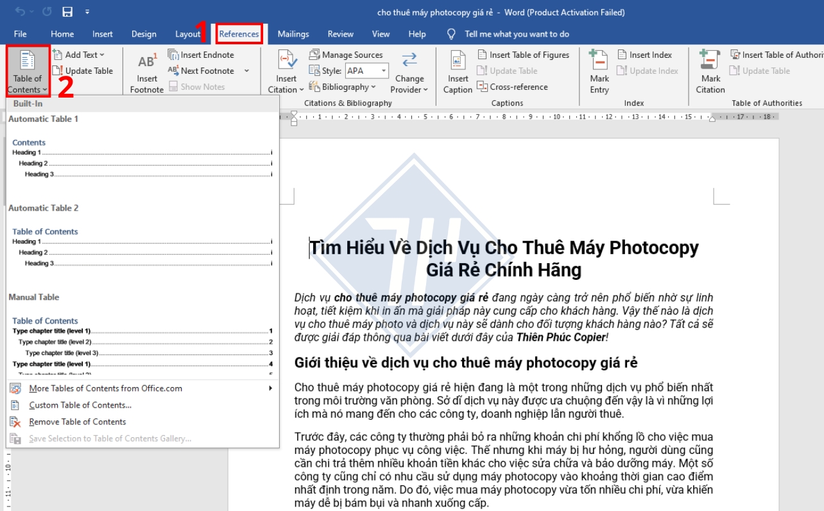Click Insert Endnote
Screen dimensions: 824x511
(x=201, y=55)
